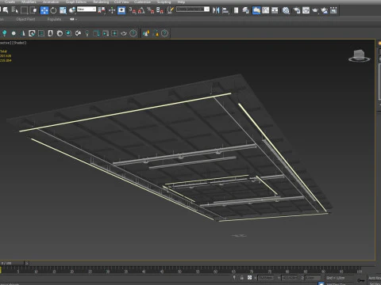Image resolution: width=381 pixels, height=285 pixels.
Task: Open the named selection sets dropdown
Action: (x=193, y=9)
